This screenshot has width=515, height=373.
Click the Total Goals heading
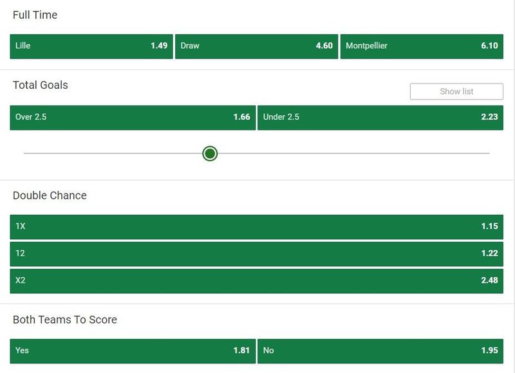point(41,85)
